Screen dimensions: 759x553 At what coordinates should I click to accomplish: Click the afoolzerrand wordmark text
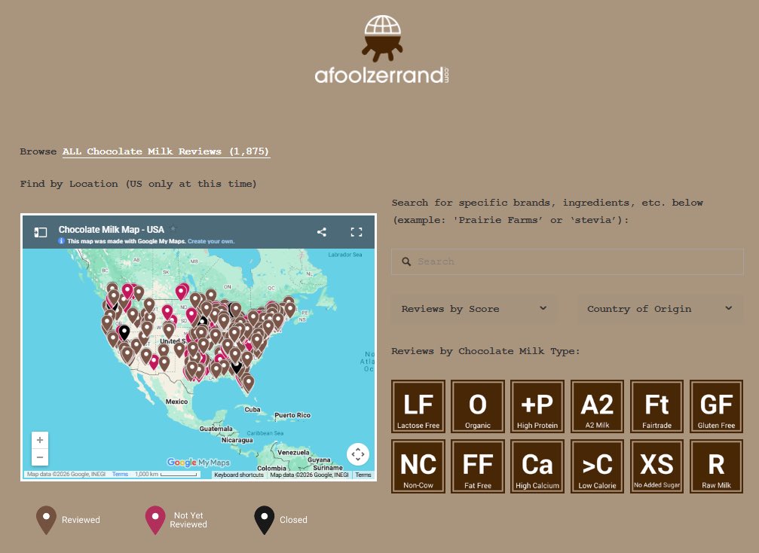[x=382, y=75]
